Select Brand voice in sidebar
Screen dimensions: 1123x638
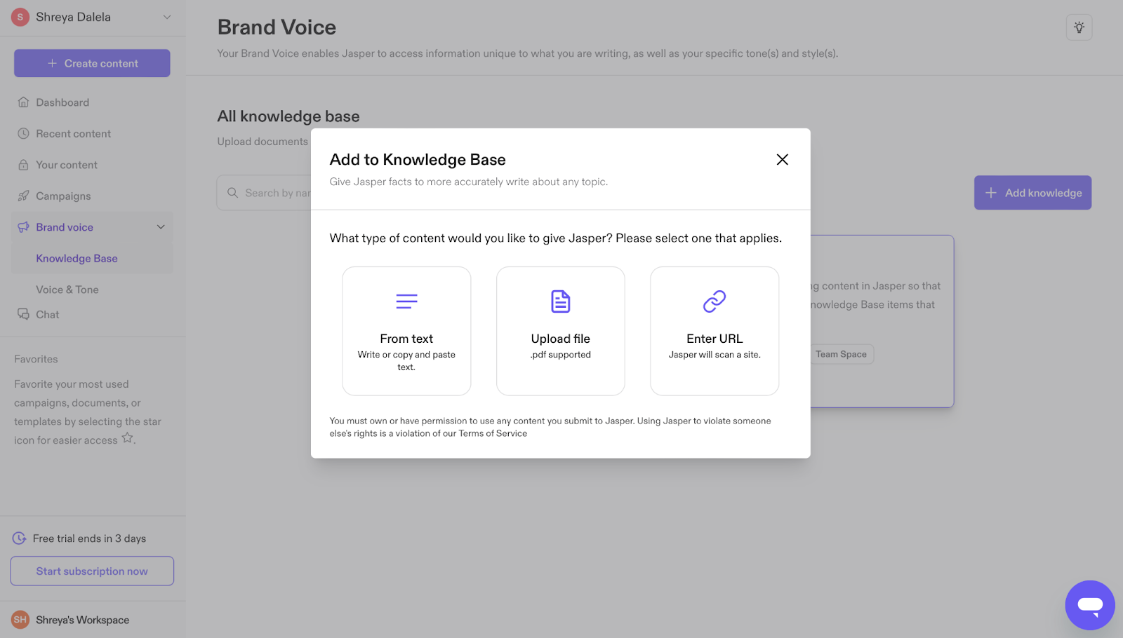(x=92, y=227)
